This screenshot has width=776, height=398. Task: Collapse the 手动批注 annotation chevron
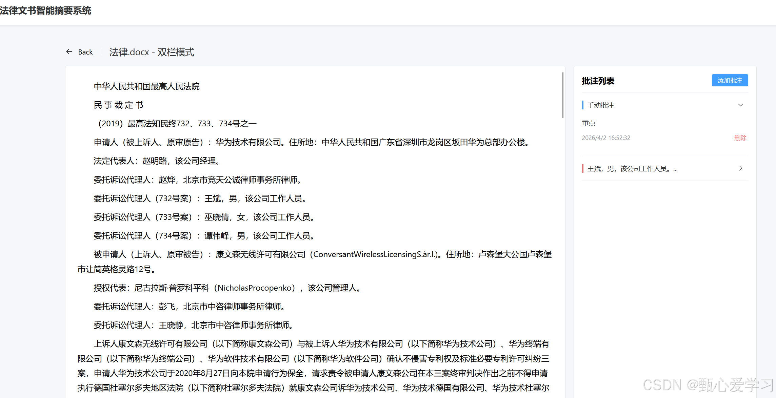tap(740, 105)
